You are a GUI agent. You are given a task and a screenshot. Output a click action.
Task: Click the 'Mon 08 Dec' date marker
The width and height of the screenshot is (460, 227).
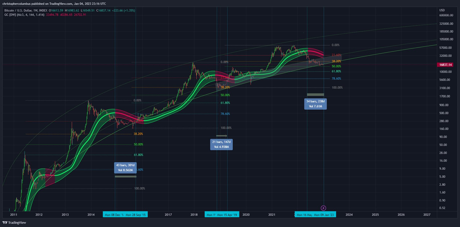(114, 215)
